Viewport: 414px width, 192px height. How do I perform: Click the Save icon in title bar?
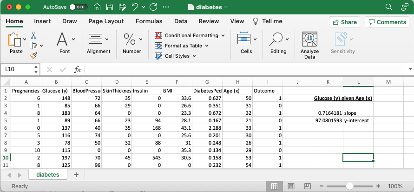pyautogui.click(x=109, y=7)
